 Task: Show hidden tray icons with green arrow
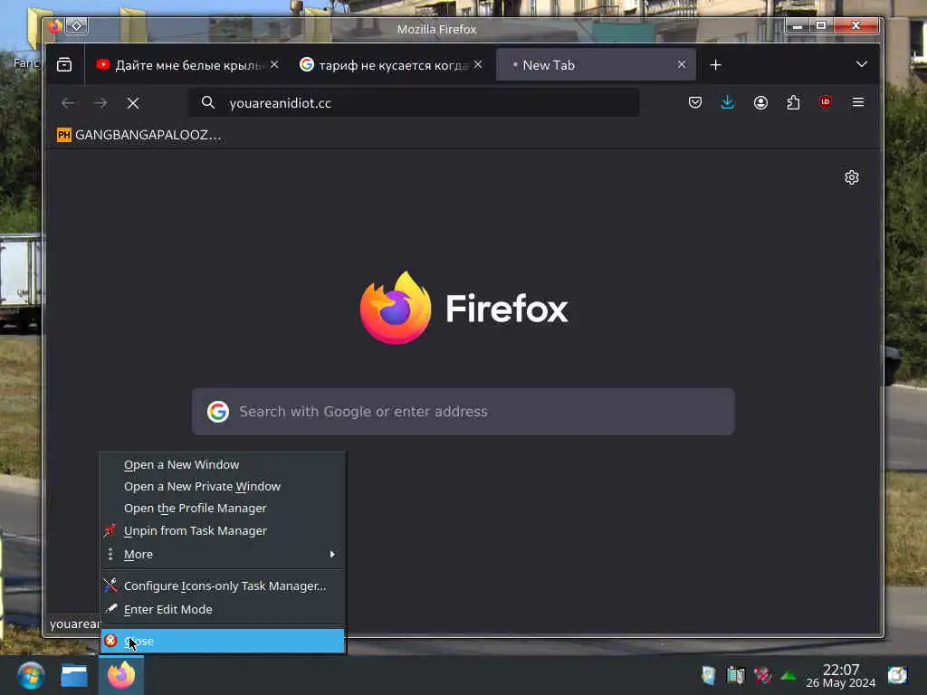click(x=788, y=675)
